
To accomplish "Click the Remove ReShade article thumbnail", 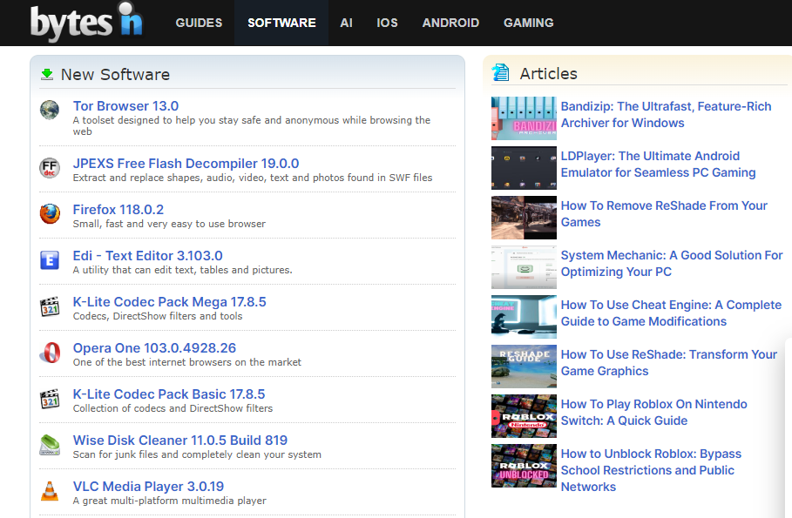I will (524, 218).
